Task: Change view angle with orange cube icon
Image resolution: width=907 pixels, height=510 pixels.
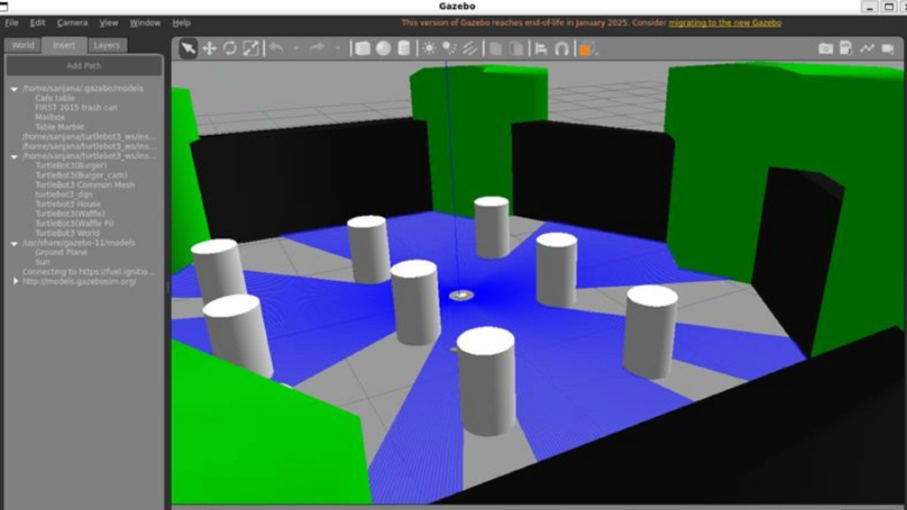Action: point(587,49)
